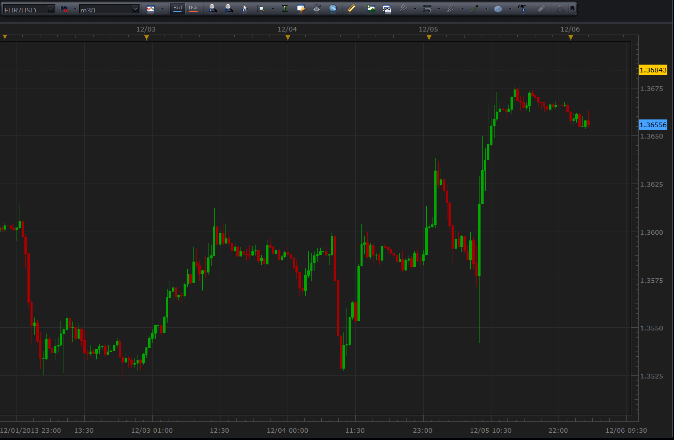This screenshot has width=674, height=440.
Task: Expand the chart type dropdown arrow
Action: coord(162,9)
